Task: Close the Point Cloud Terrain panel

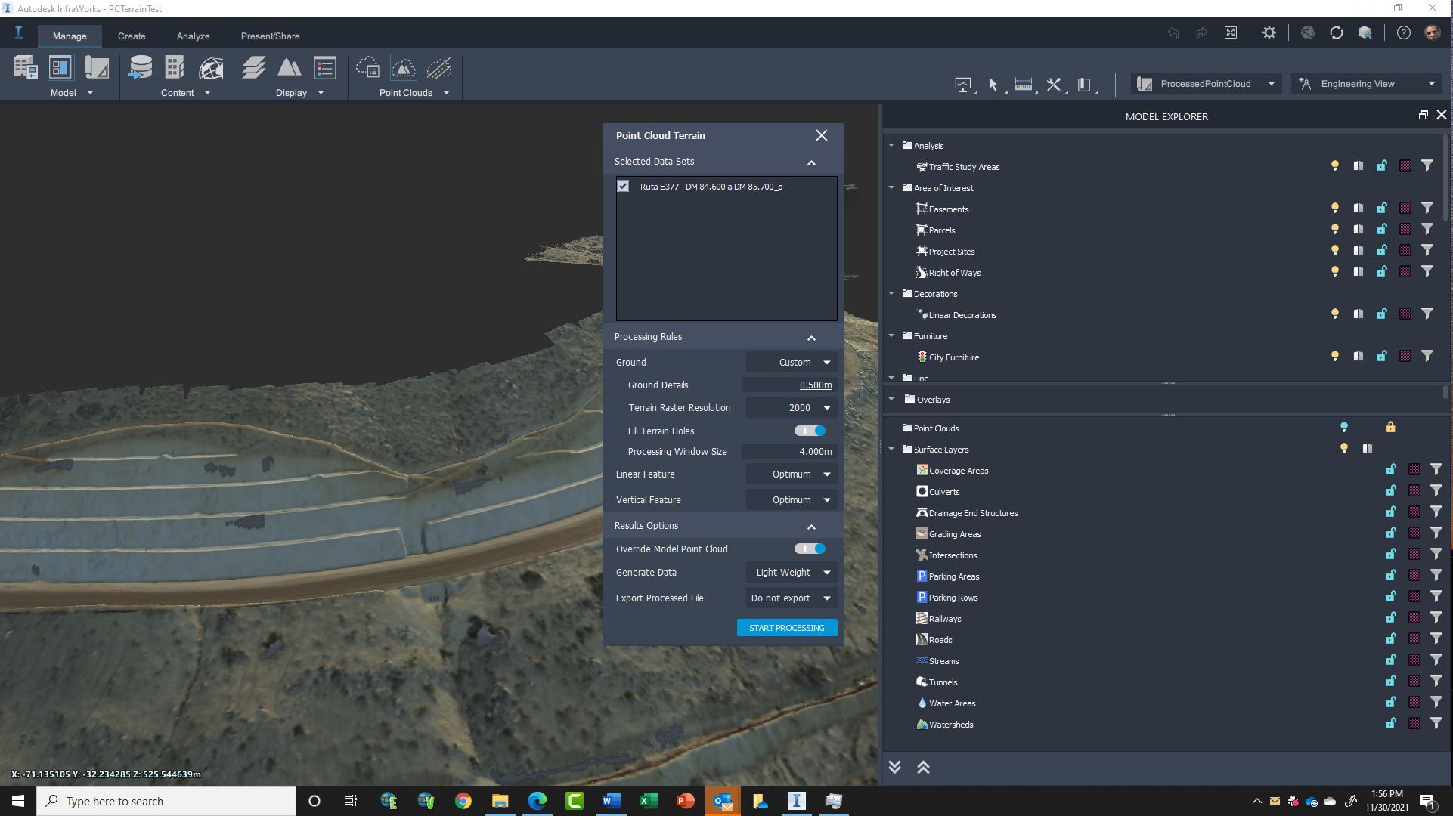Action: (x=821, y=135)
